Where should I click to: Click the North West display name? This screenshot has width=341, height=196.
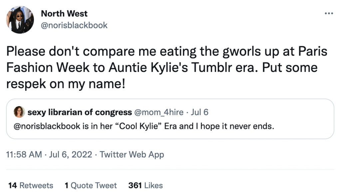[x=64, y=14]
